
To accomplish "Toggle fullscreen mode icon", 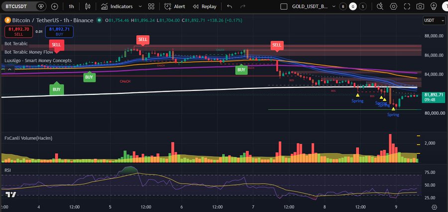I will coord(407,6).
